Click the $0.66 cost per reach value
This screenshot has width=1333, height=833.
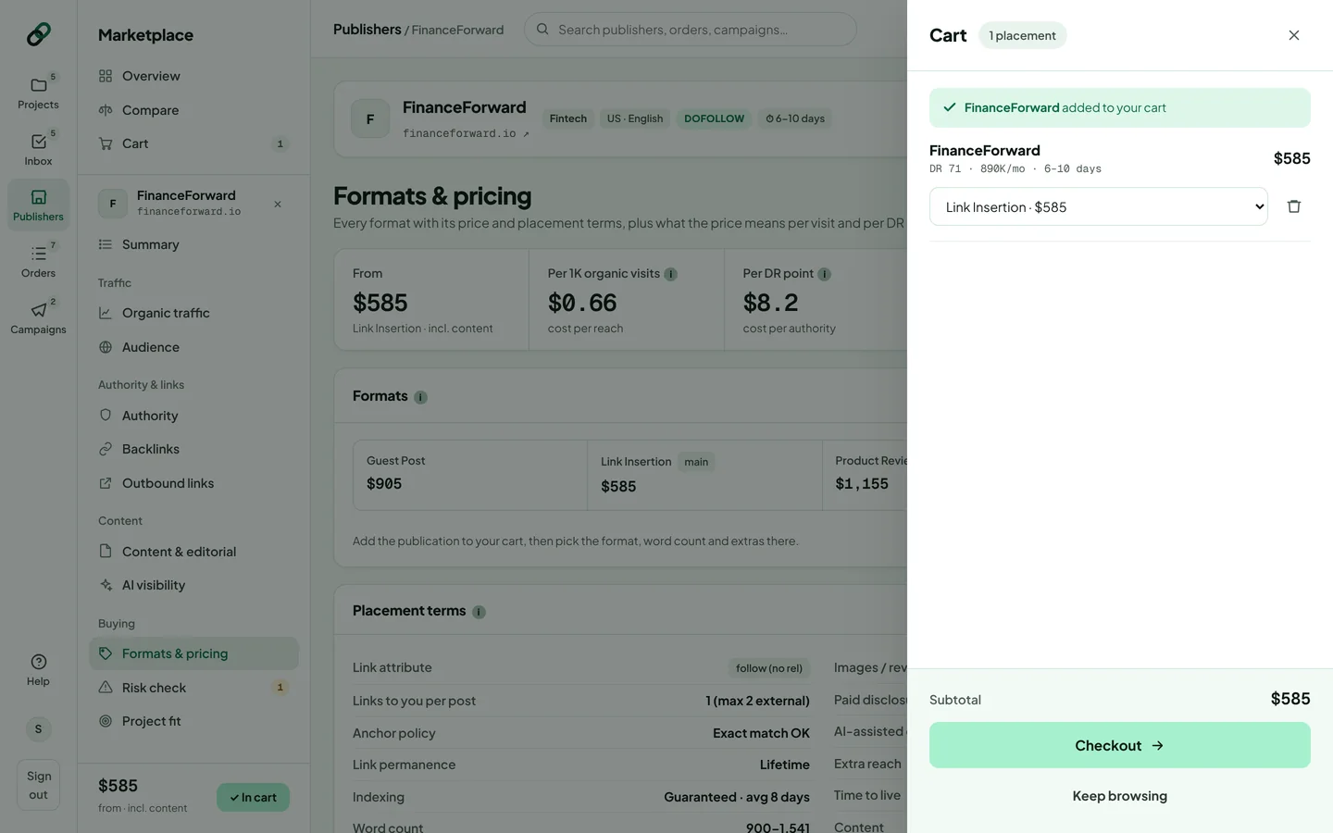click(x=582, y=303)
